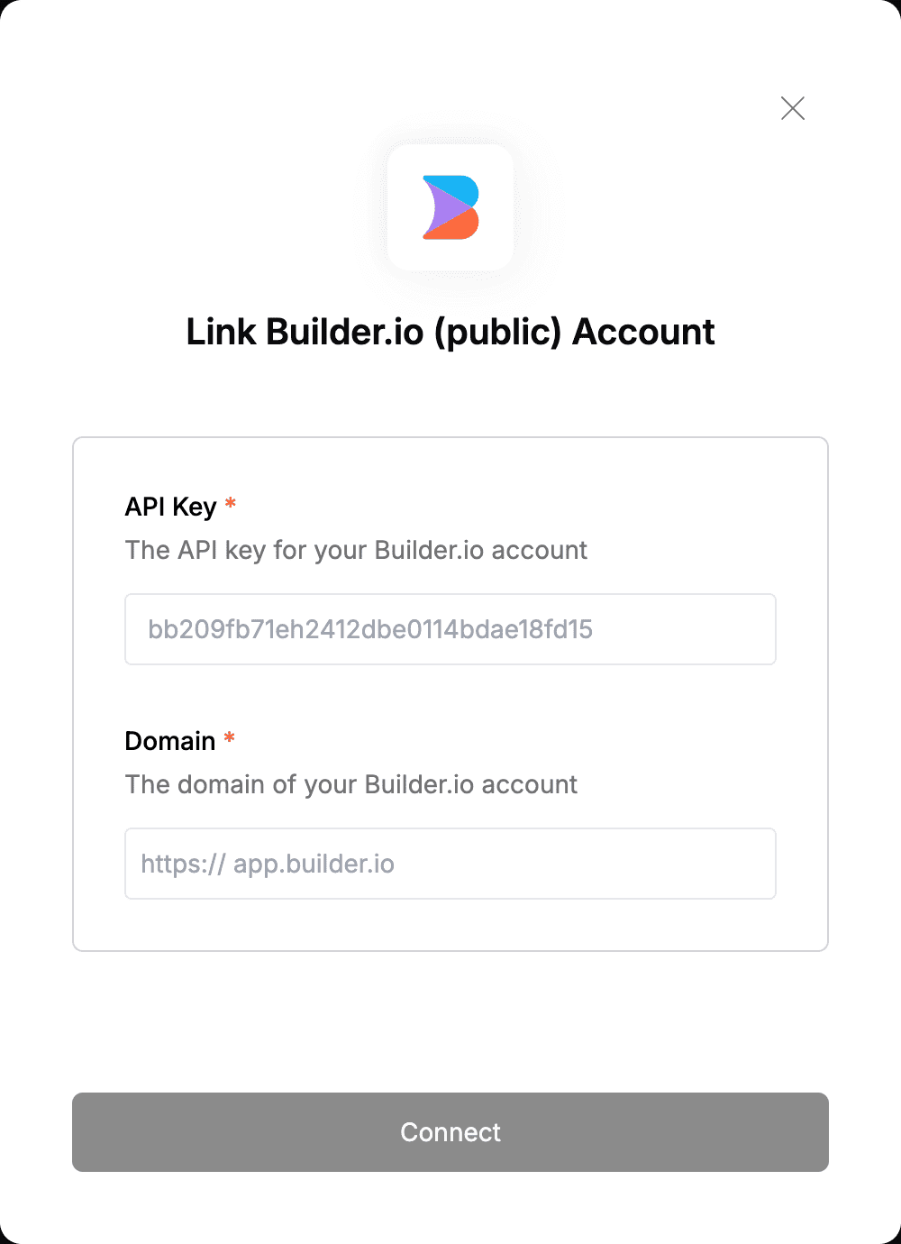Image resolution: width=901 pixels, height=1244 pixels.
Task: Click the Builder.io logo icon
Action: pos(450,207)
